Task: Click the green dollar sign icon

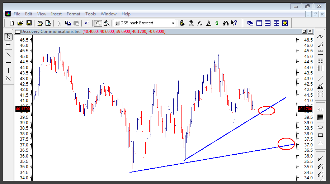Action: 217,23
